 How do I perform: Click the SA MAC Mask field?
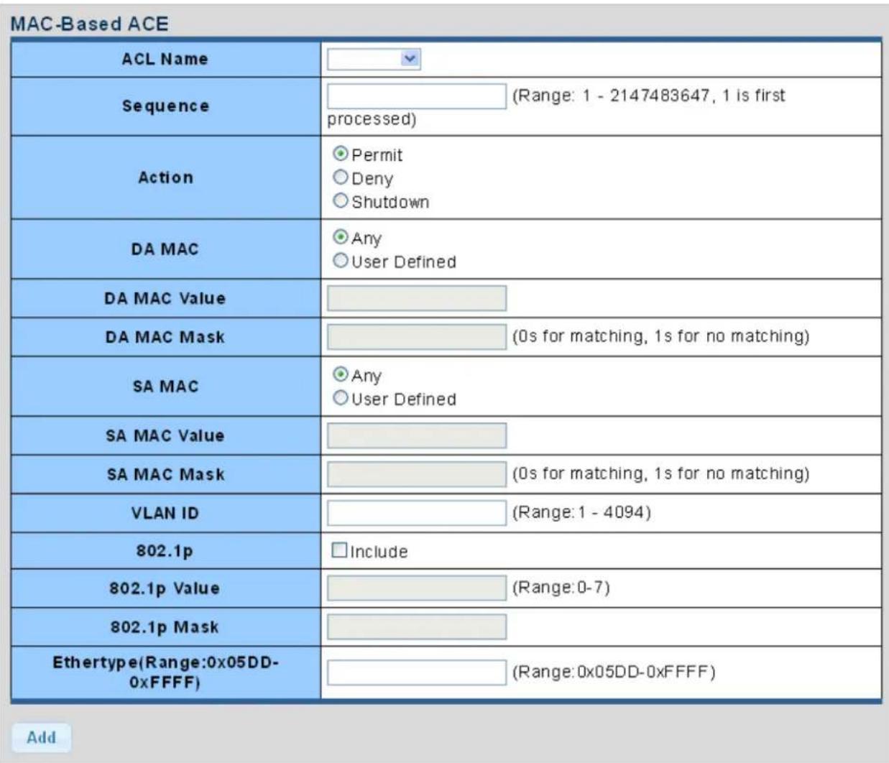417,474
